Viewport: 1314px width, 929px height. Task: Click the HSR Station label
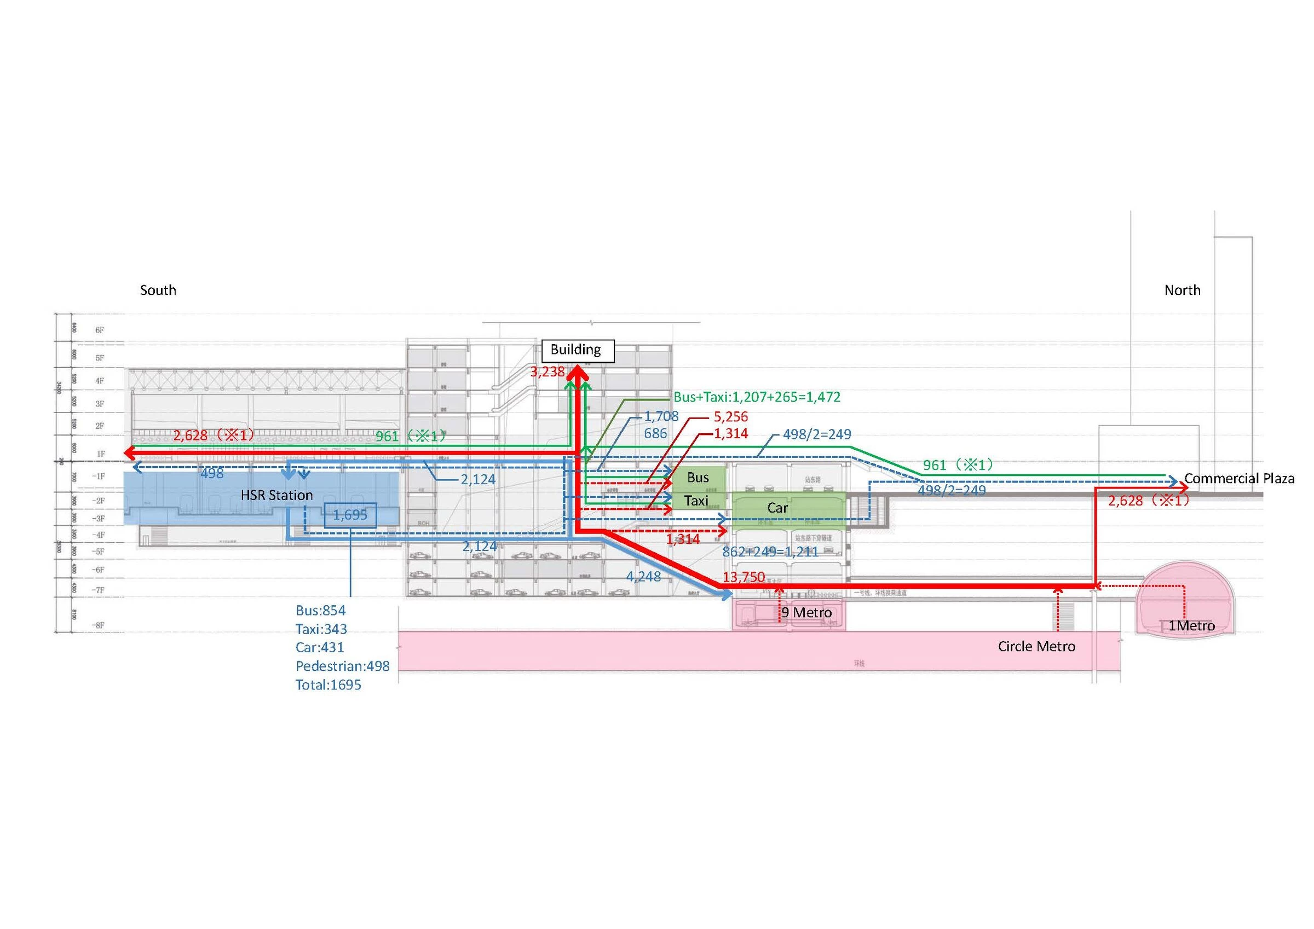[276, 495]
